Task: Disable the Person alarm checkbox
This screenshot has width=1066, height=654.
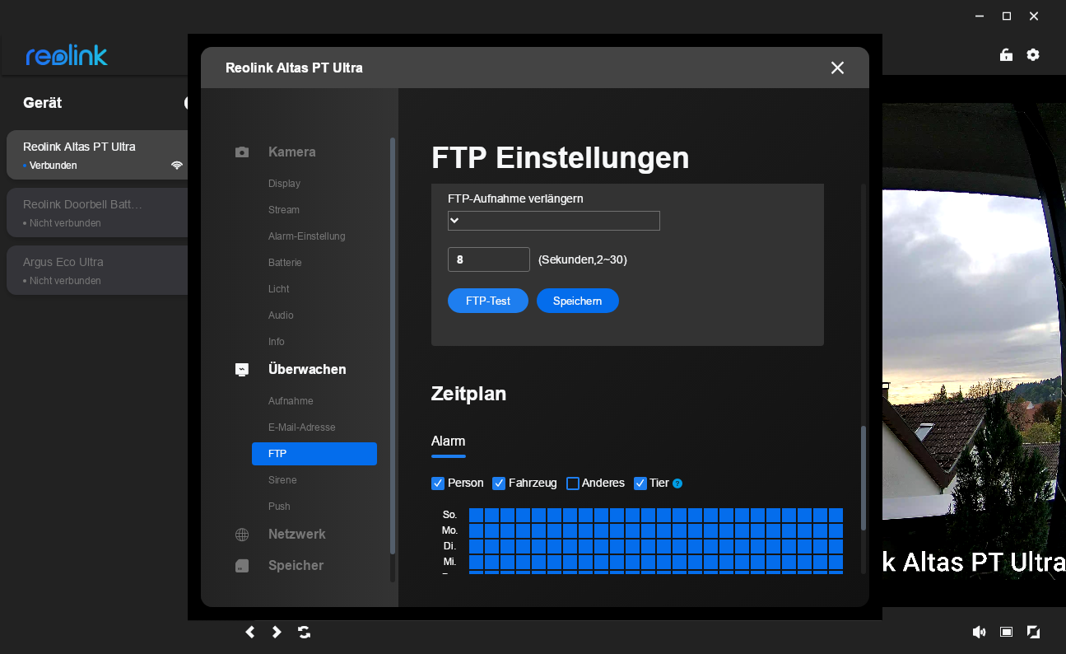Action: coord(438,483)
